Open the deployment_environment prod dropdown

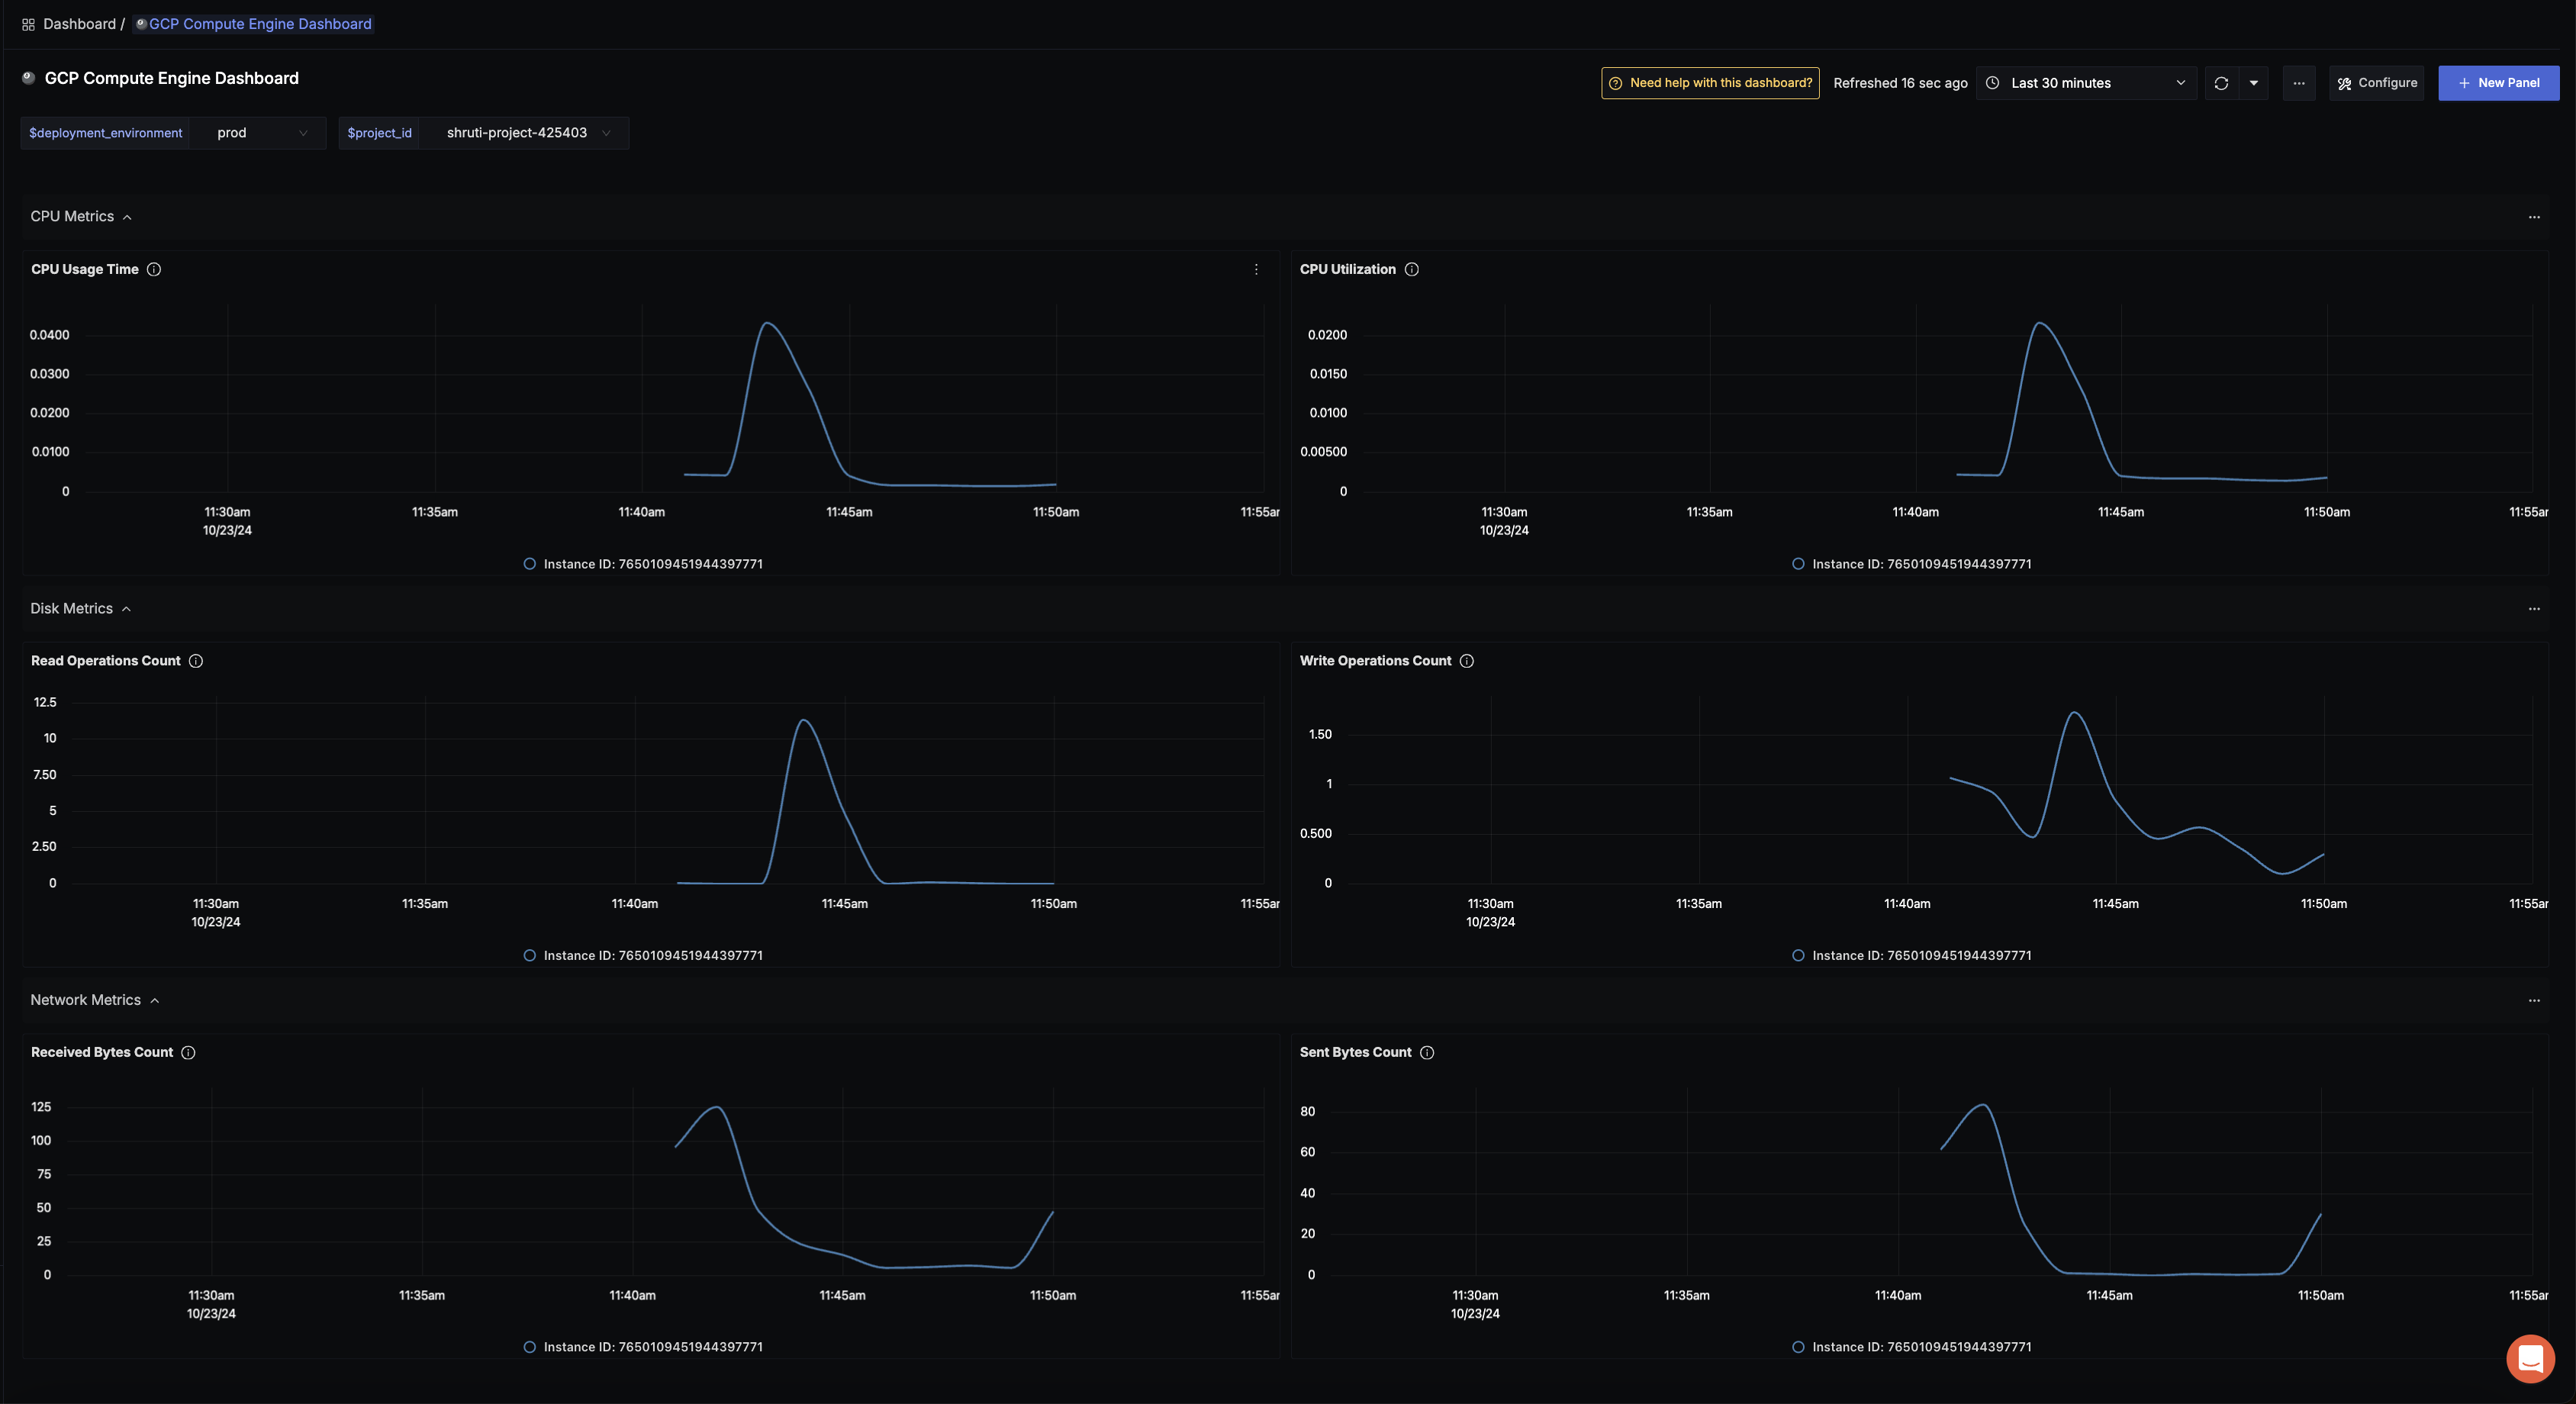point(258,133)
